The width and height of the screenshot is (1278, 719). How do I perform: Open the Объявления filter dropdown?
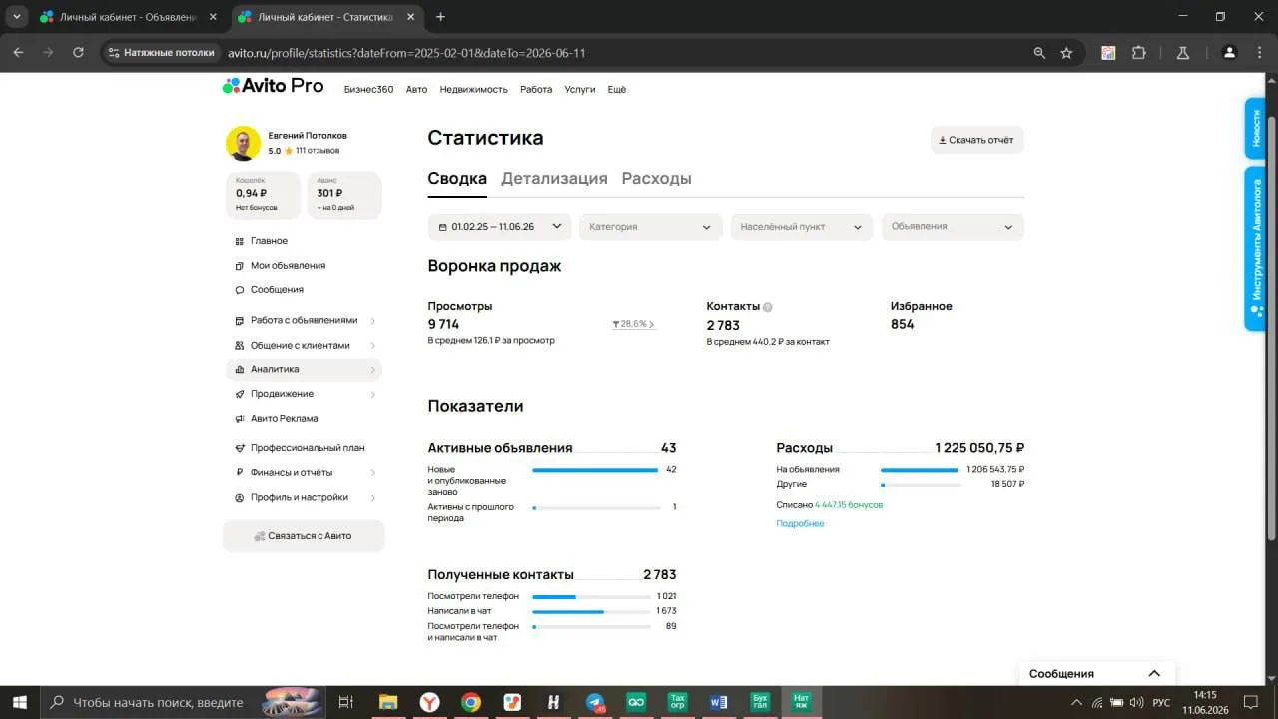[953, 227]
